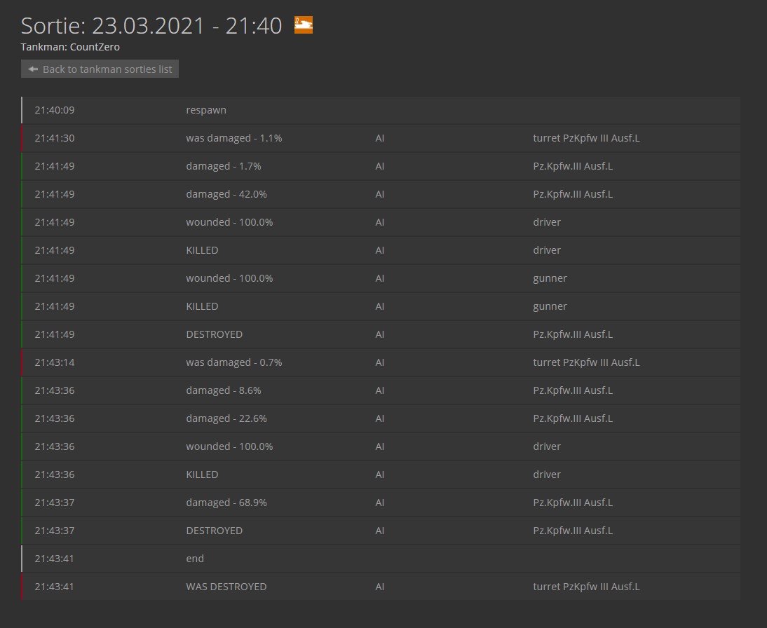Click 'turret PzKpfw III Ausf.L' in WAS DESTROYED row
The image size is (767, 628).
coord(587,587)
